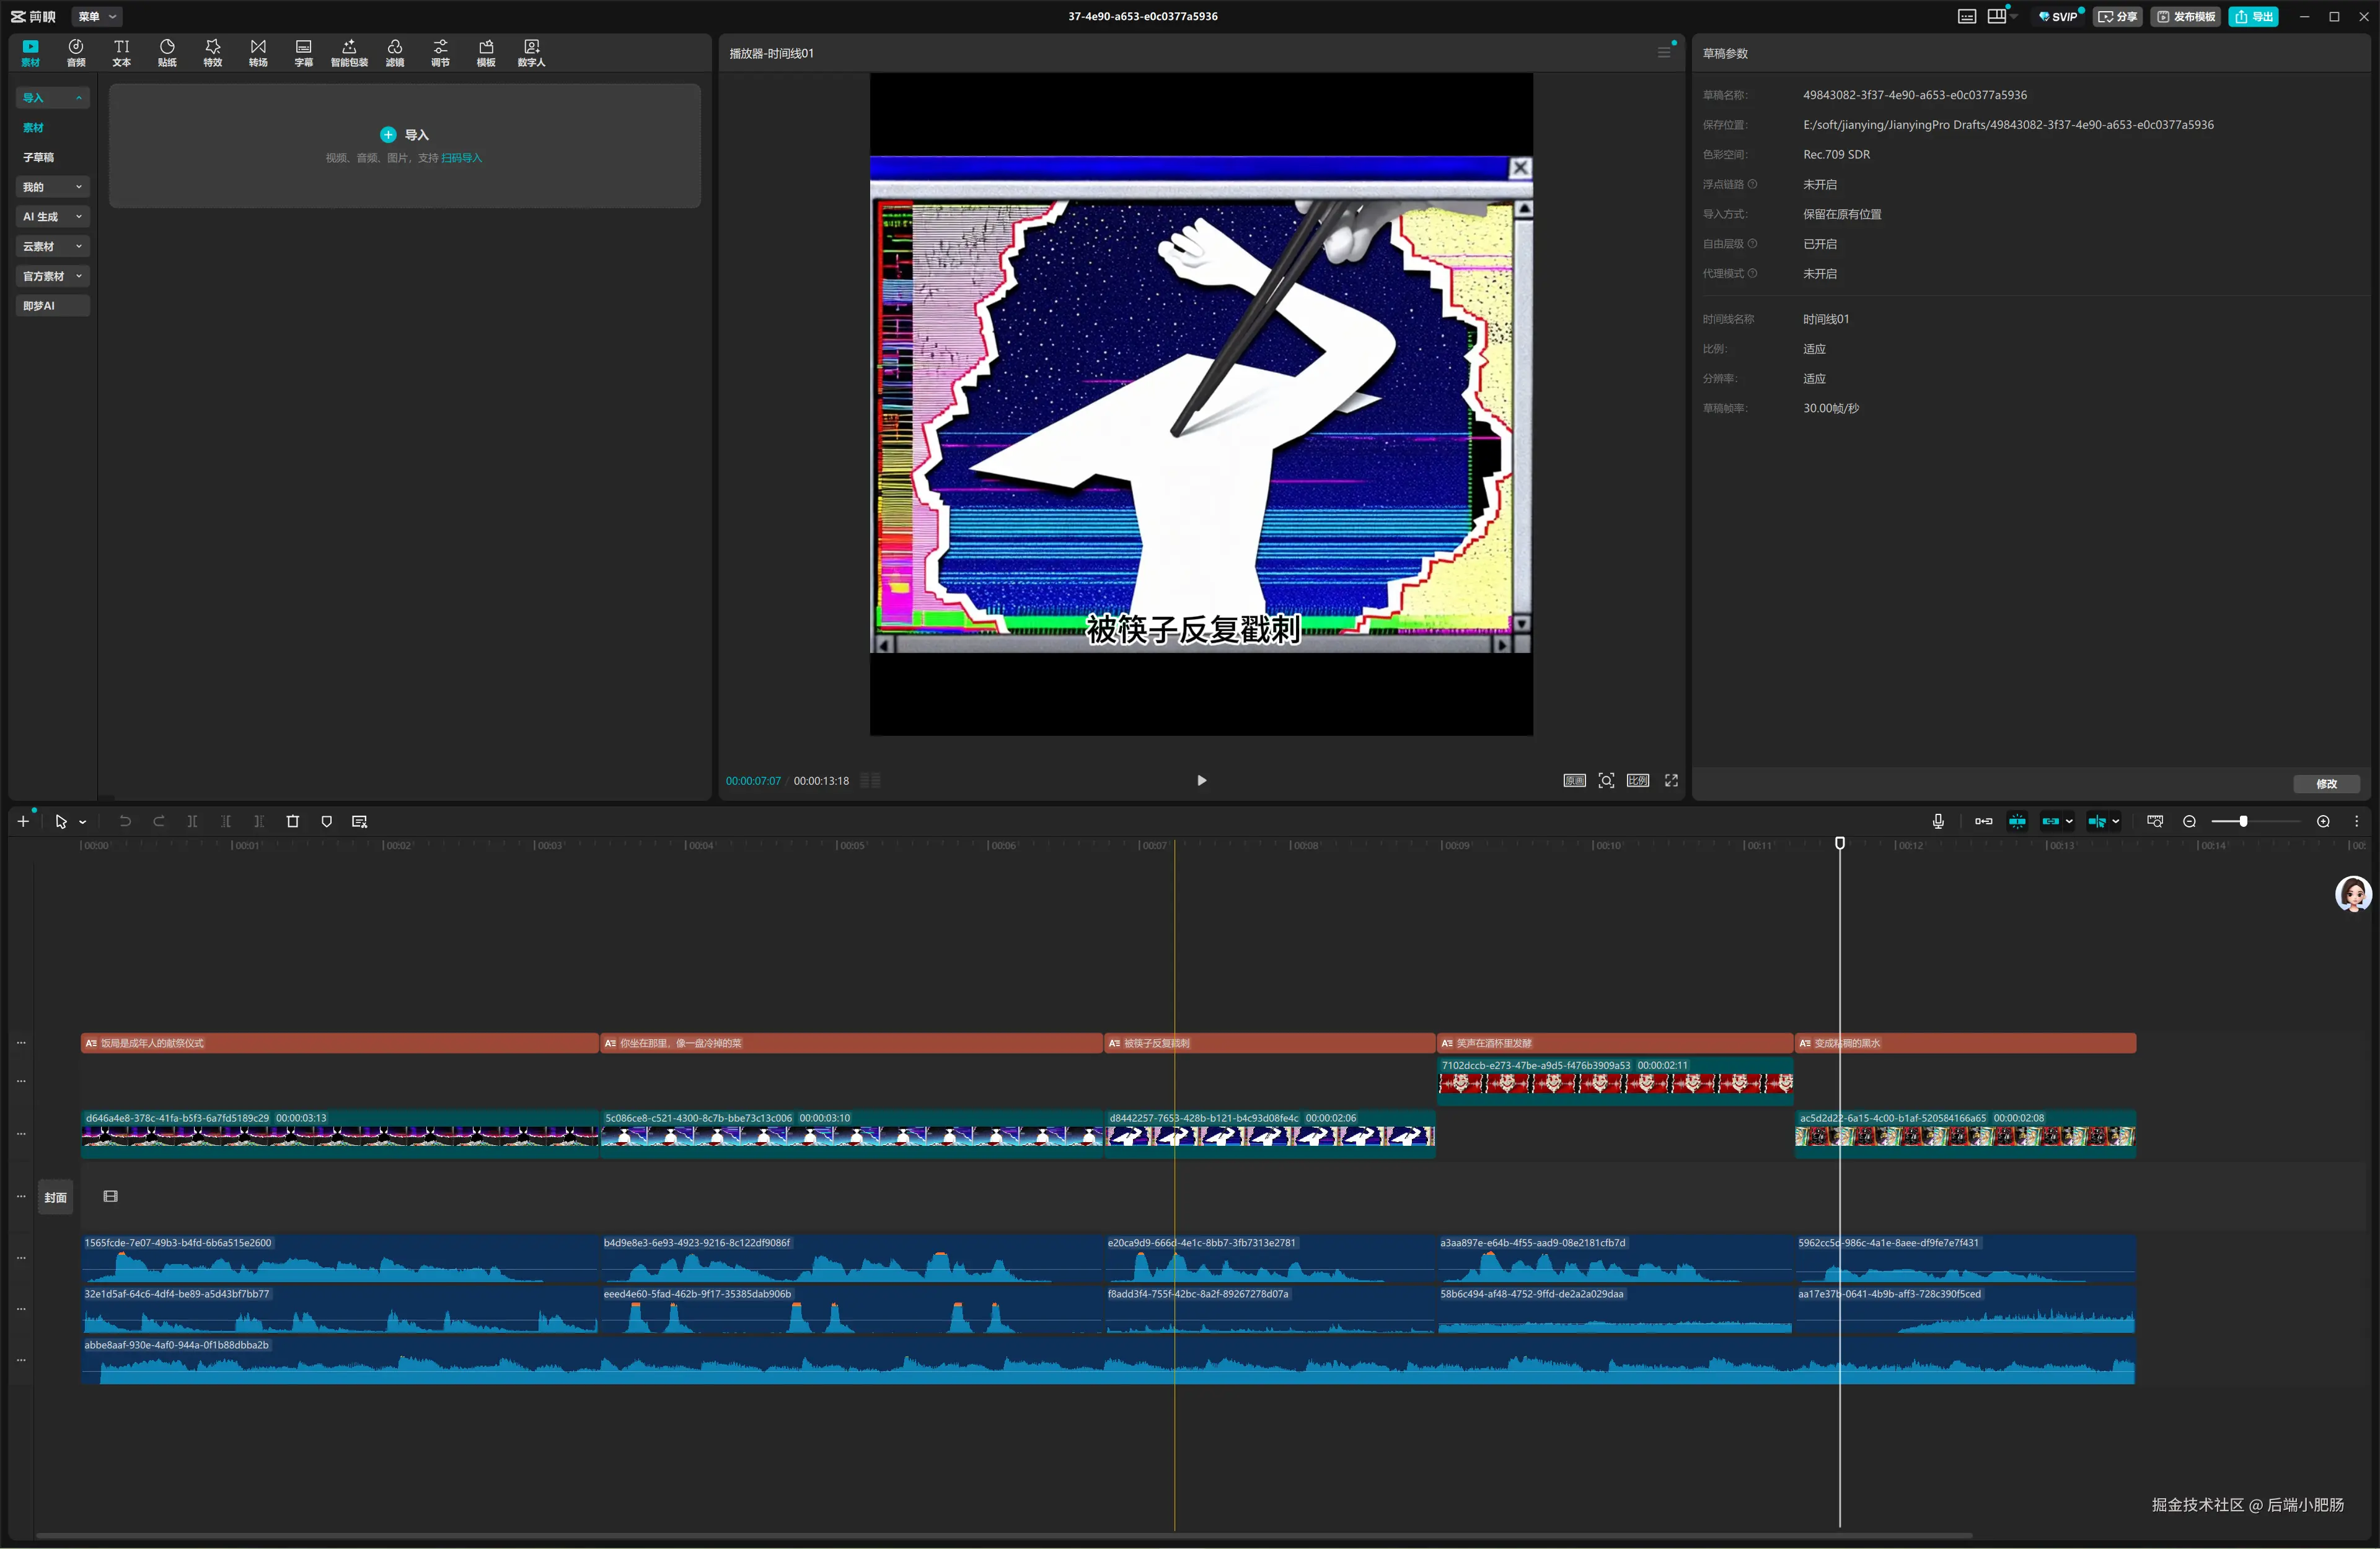Play the video in player

(x=1201, y=780)
